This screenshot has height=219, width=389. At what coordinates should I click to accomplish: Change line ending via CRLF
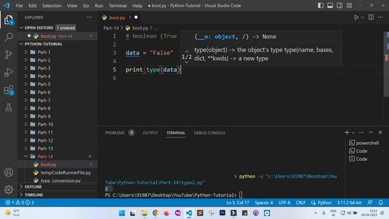[300, 203]
